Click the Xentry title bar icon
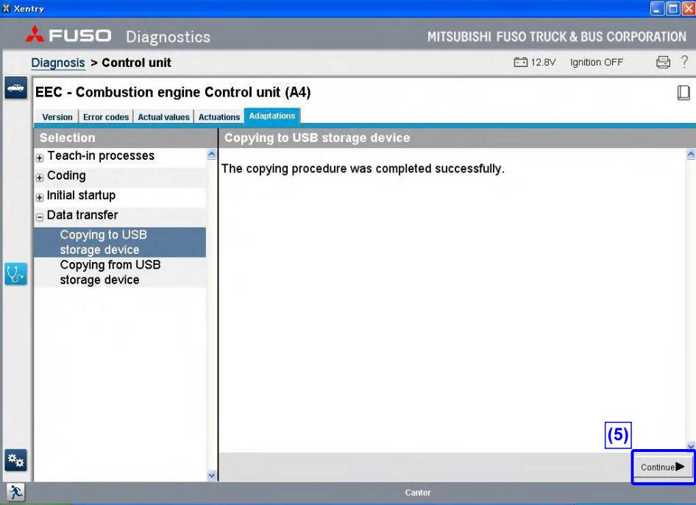This screenshot has height=505, width=696. point(6,8)
